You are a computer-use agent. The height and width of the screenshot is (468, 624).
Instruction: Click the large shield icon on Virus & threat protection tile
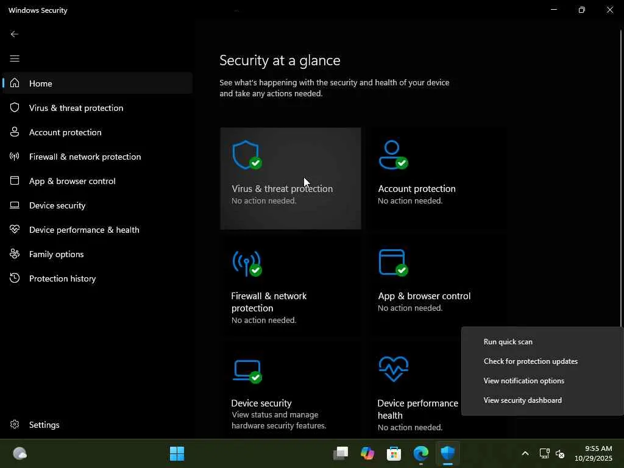point(247,155)
